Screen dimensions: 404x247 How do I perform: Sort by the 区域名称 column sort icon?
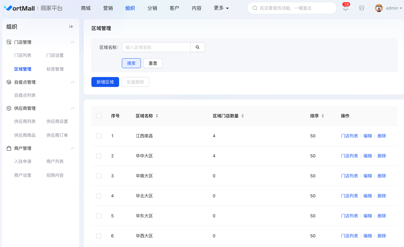(157, 116)
